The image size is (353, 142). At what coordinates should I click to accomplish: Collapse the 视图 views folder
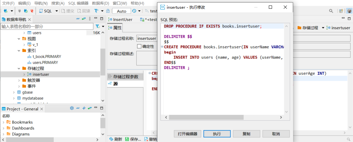(19, 39)
